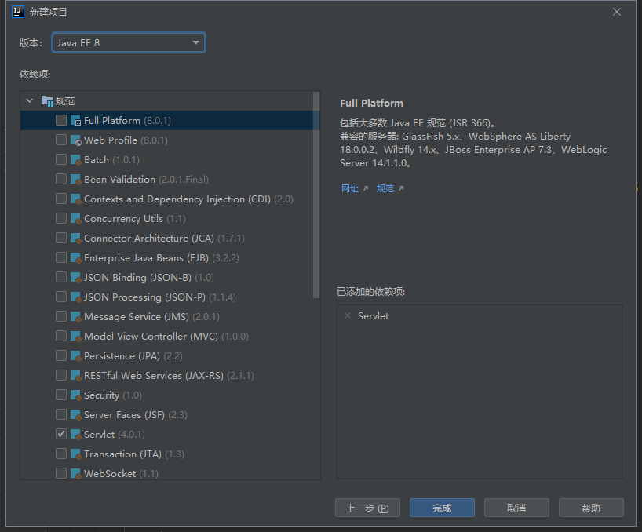Select Contexts and Dependency Injection (CDI) row
Viewport: 642px width, 532px height.
point(188,199)
